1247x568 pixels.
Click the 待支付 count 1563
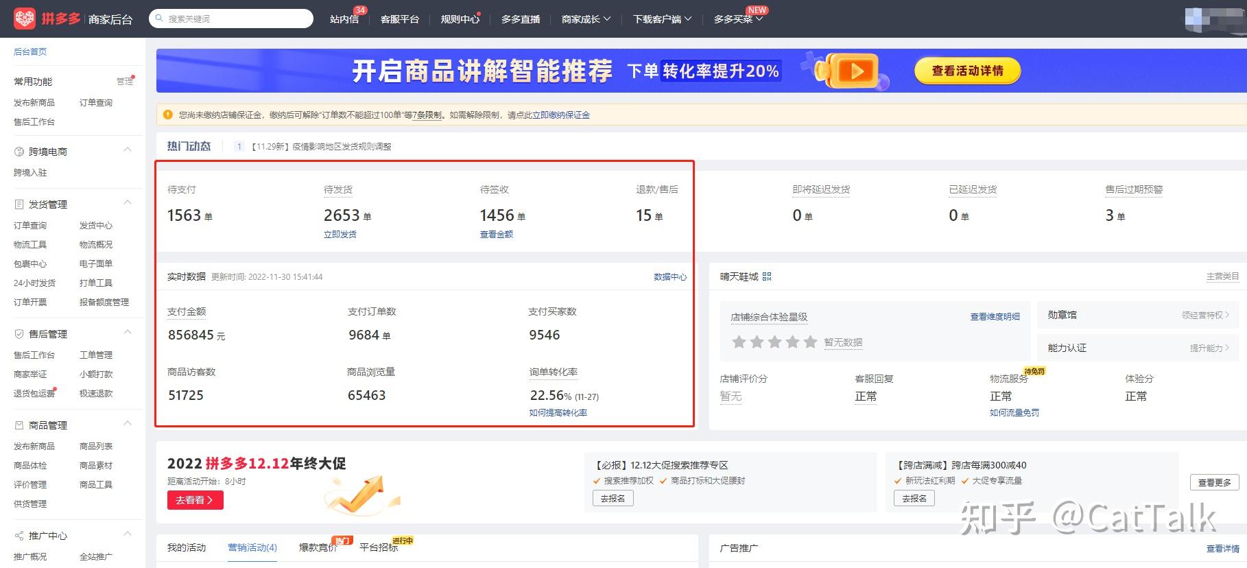coord(185,215)
